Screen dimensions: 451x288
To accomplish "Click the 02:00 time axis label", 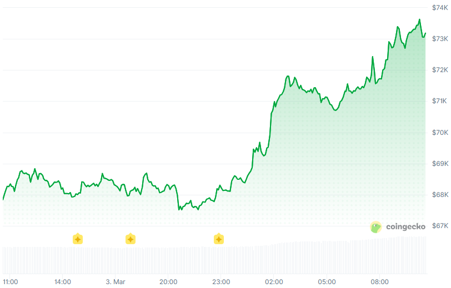I will coord(274,282).
